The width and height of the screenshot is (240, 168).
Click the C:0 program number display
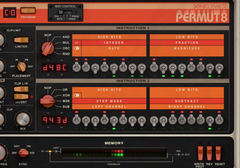click(x=9, y=13)
